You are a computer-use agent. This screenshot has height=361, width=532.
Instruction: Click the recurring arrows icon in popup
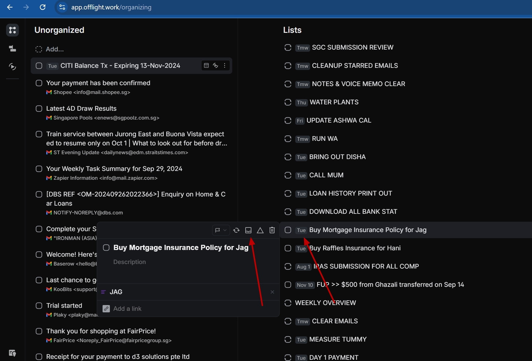(x=236, y=230)
